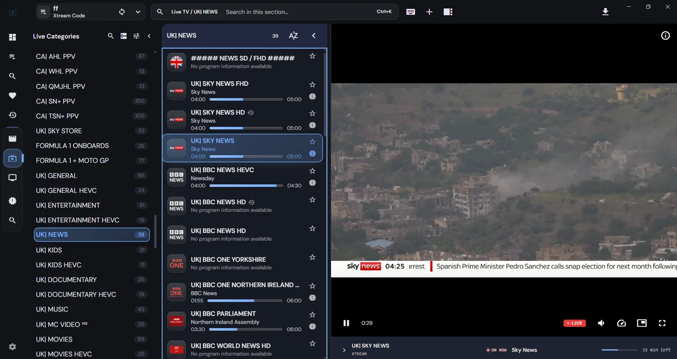The height and width of the screenshot is (359, 677).
Task: Favorite the ##### NEWS SD / FHD ##### row
Action: pos(312,56)
